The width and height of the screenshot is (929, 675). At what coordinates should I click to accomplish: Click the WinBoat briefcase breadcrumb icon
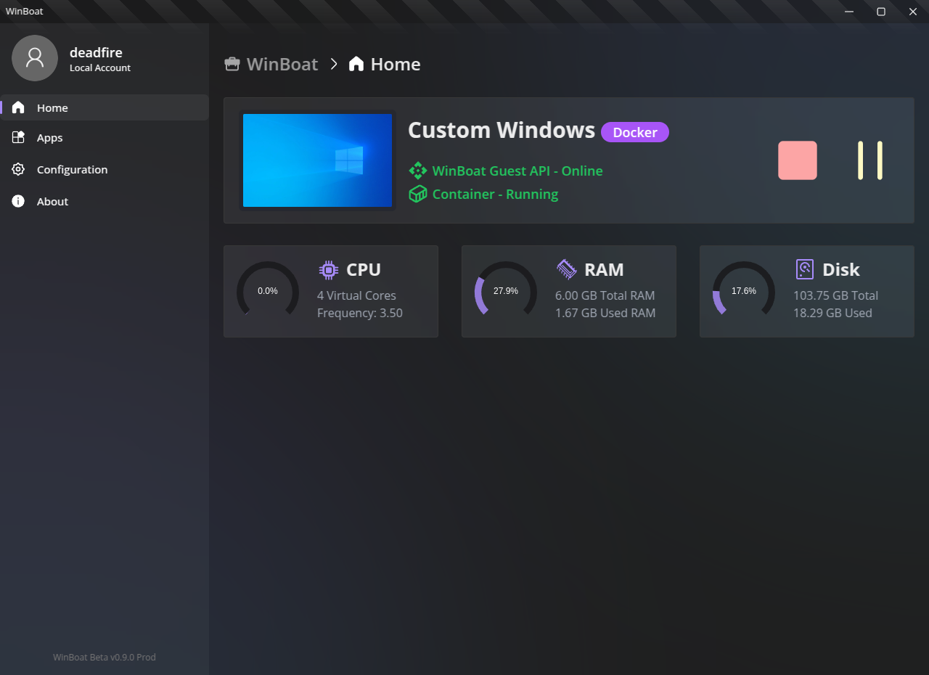point(232,64)
